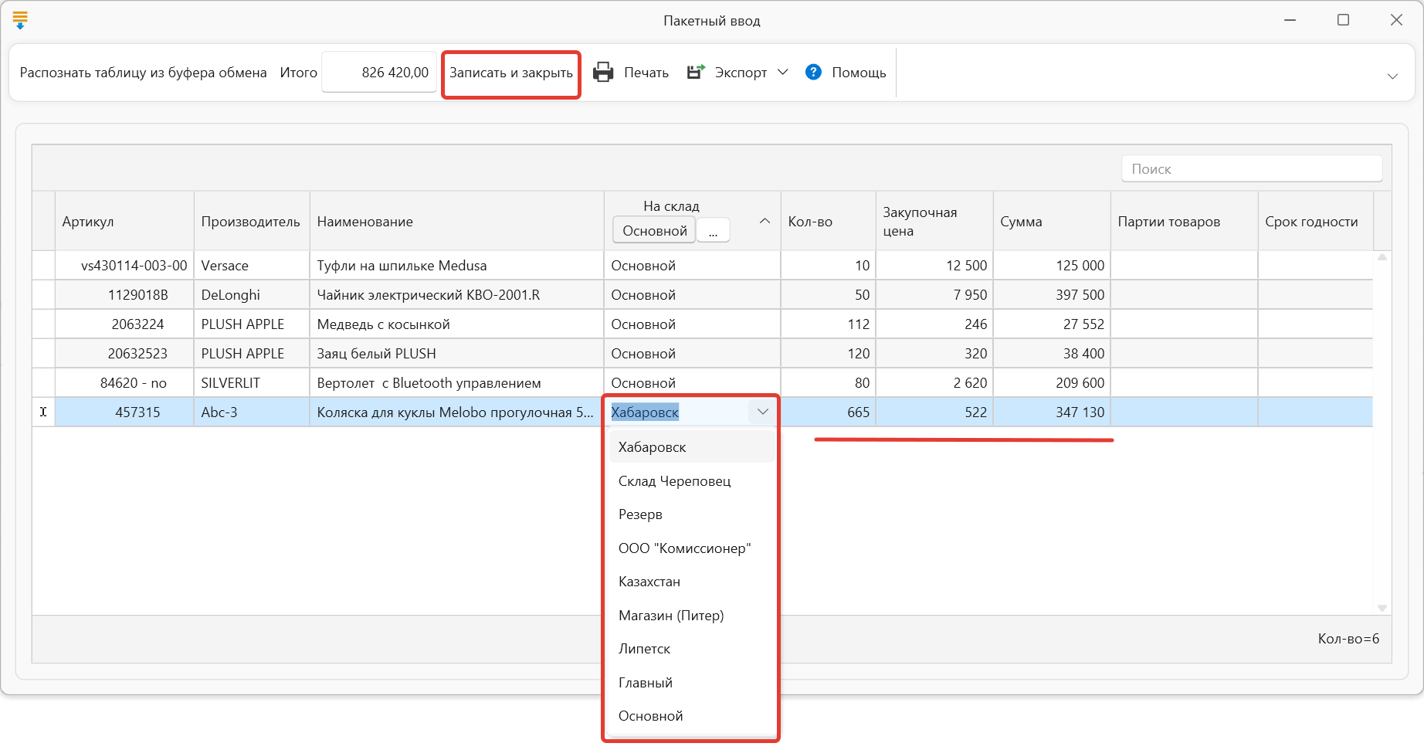Screen dimensions: 1424x750
Task: Select Главный from the dropdown list
Action: (x=691, y=683)
